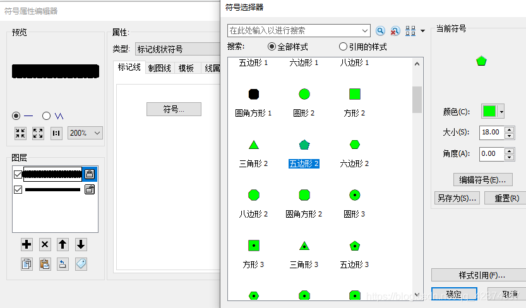Select the 六边形 2 hexagon symbol

pyautogui.click(x=355, y=145)
